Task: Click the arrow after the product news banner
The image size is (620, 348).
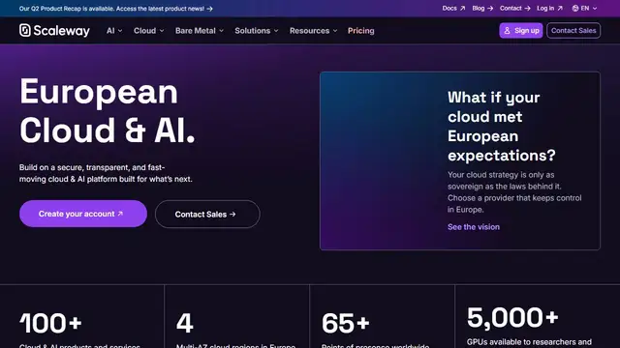Action: click(x=209, y=9)
